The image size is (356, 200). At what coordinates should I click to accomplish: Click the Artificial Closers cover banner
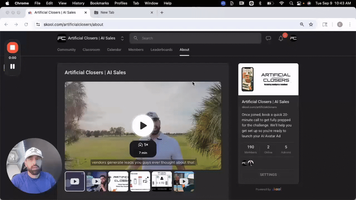pyautogui.click(x=268, y=80)
